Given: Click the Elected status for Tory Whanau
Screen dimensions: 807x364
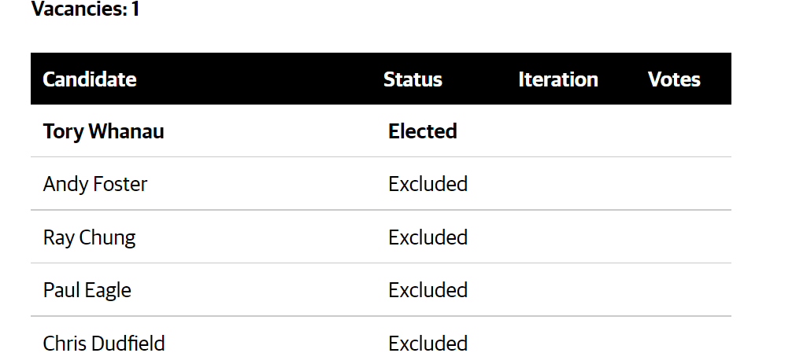Looking at the screenshot, I should coord(423,131).
